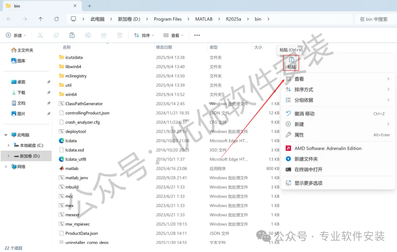Open the Sort (排序) toolbar dropdown
Image resolution: width=397 pixels, height=252 pixels.
pos(144,35)
